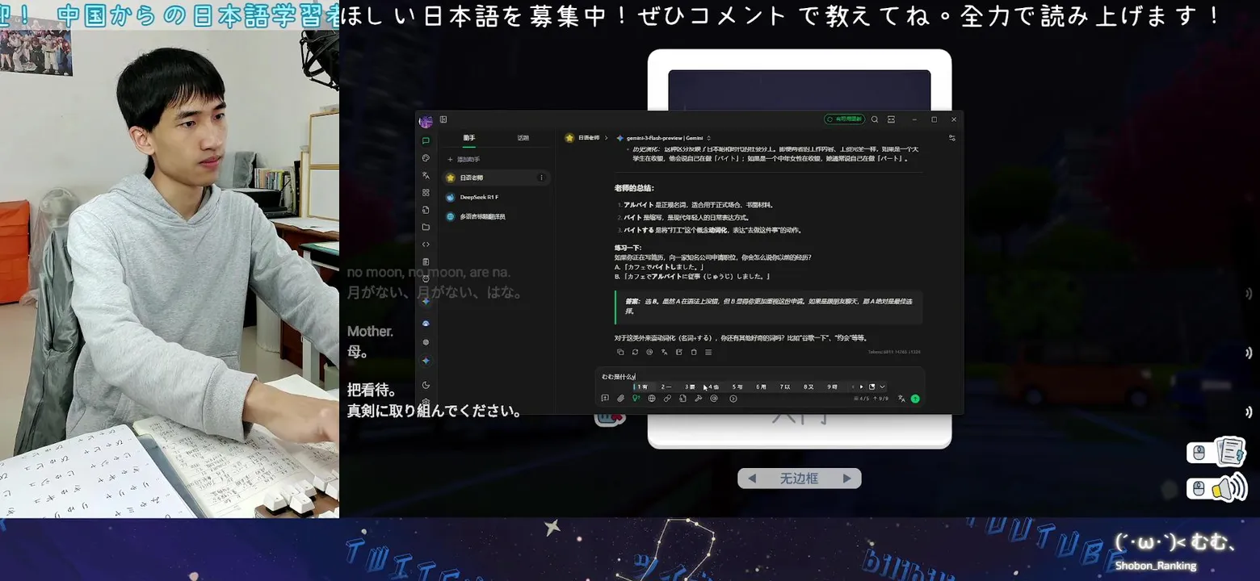The height and width of the screenshot is (581, 1260).
Task: Switch to the 助手 (Assistants) tab
Action: 469,138
